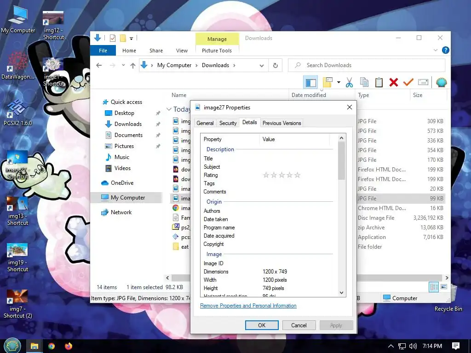Click the preview pane toolbar icon
The image size is (471, 353).
click(x=310, y=82)
